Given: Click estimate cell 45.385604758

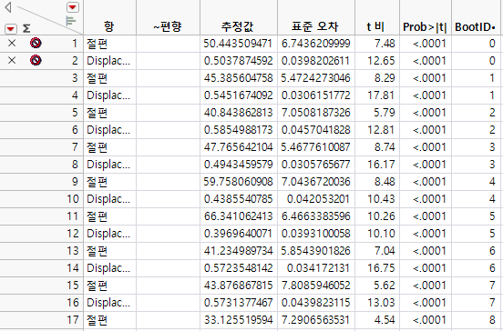Looking at the screenshot, I should [238, 78].
